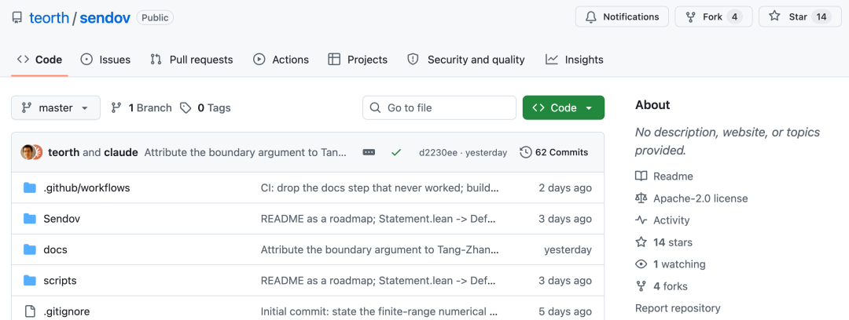Click Report repository
This screenshot has height=320, width=849.
(x=678, y=308)
